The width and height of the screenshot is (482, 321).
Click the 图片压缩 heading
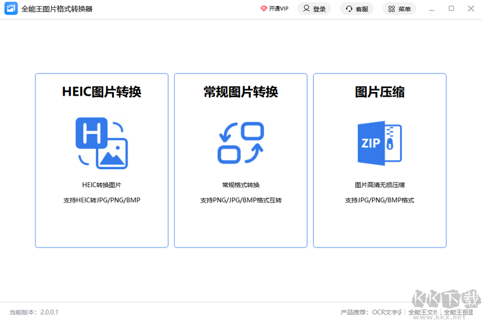coord(380,92)
